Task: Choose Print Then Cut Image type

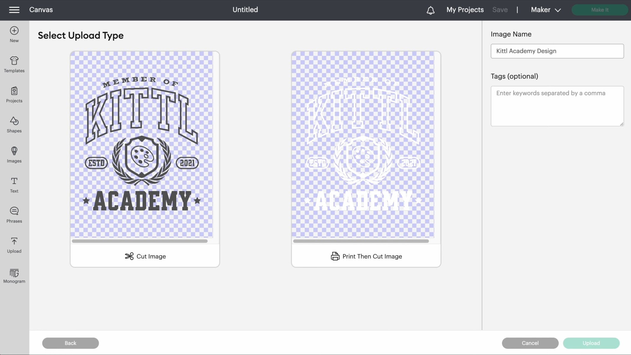Action: tap(366, 256)
